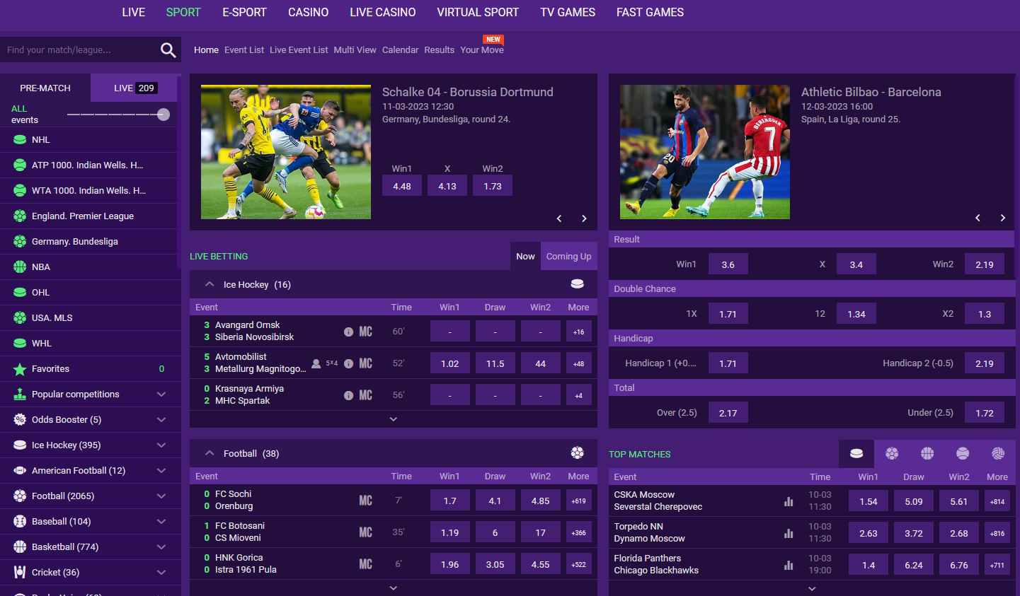Click the ball icon in the Football live header
This screenshot has height=596, width=1020.
click(x=578, y=453)
